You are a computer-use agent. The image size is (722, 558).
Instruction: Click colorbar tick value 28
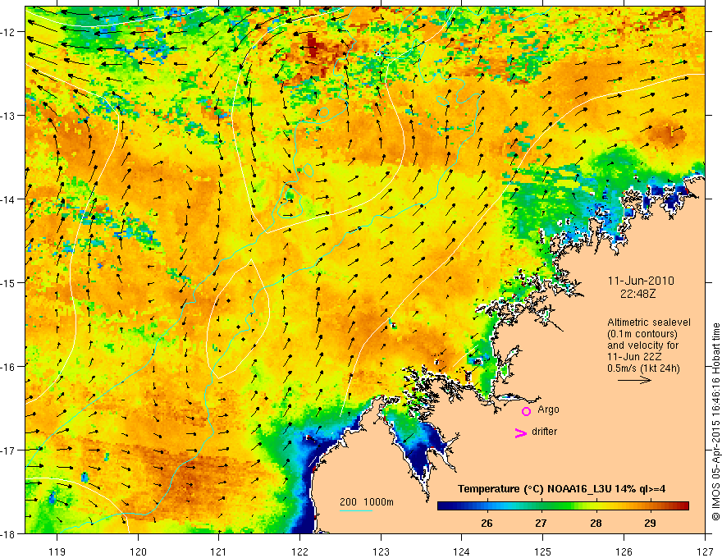(x=596, y=524)
